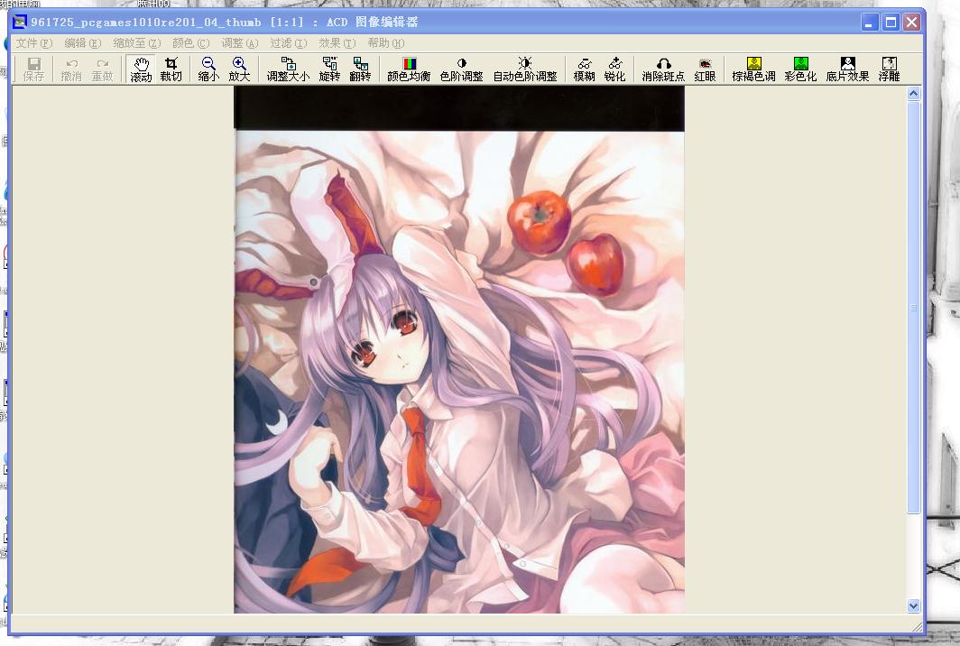Select the 滚动 (Scroll hand) tool
The image size is (960, 646).
pos(141,69)
